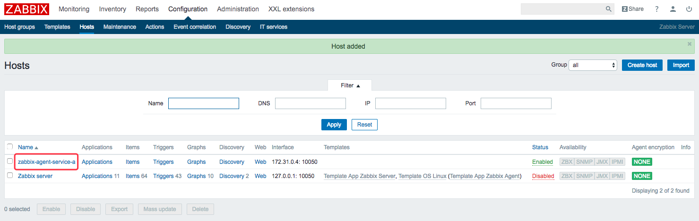Go to Templates submenu
This screenshot has width=699, height=221.
coord(57,27)
